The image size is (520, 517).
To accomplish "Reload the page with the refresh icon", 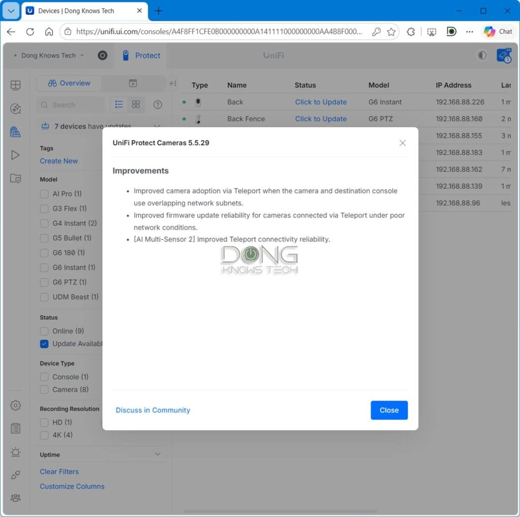I will (x=30, y=31).
